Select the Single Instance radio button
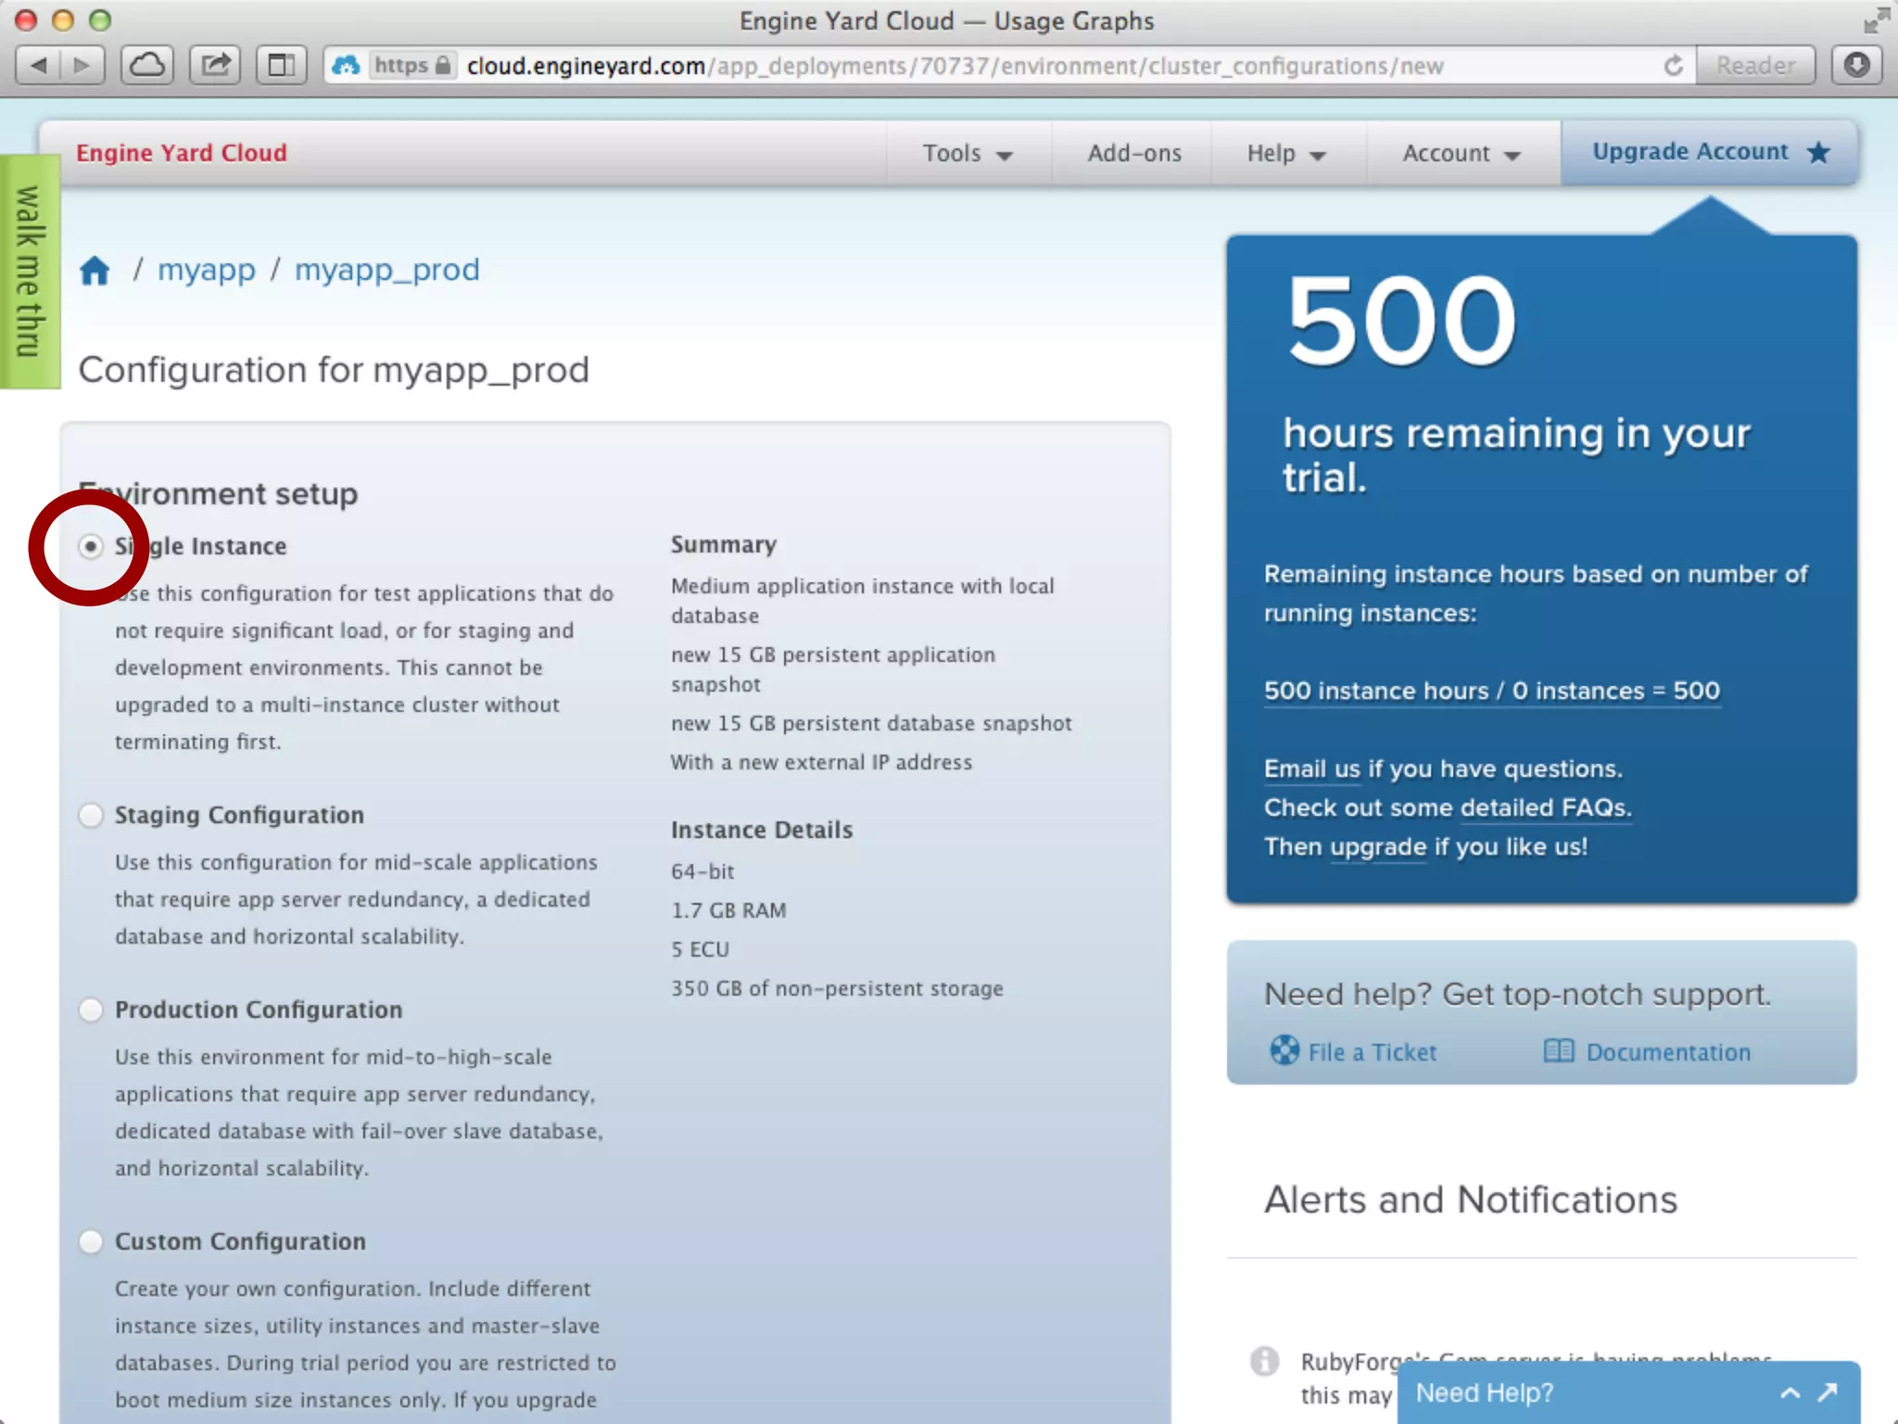This screenshot has height=1424, width=1898. coord(91,547)
